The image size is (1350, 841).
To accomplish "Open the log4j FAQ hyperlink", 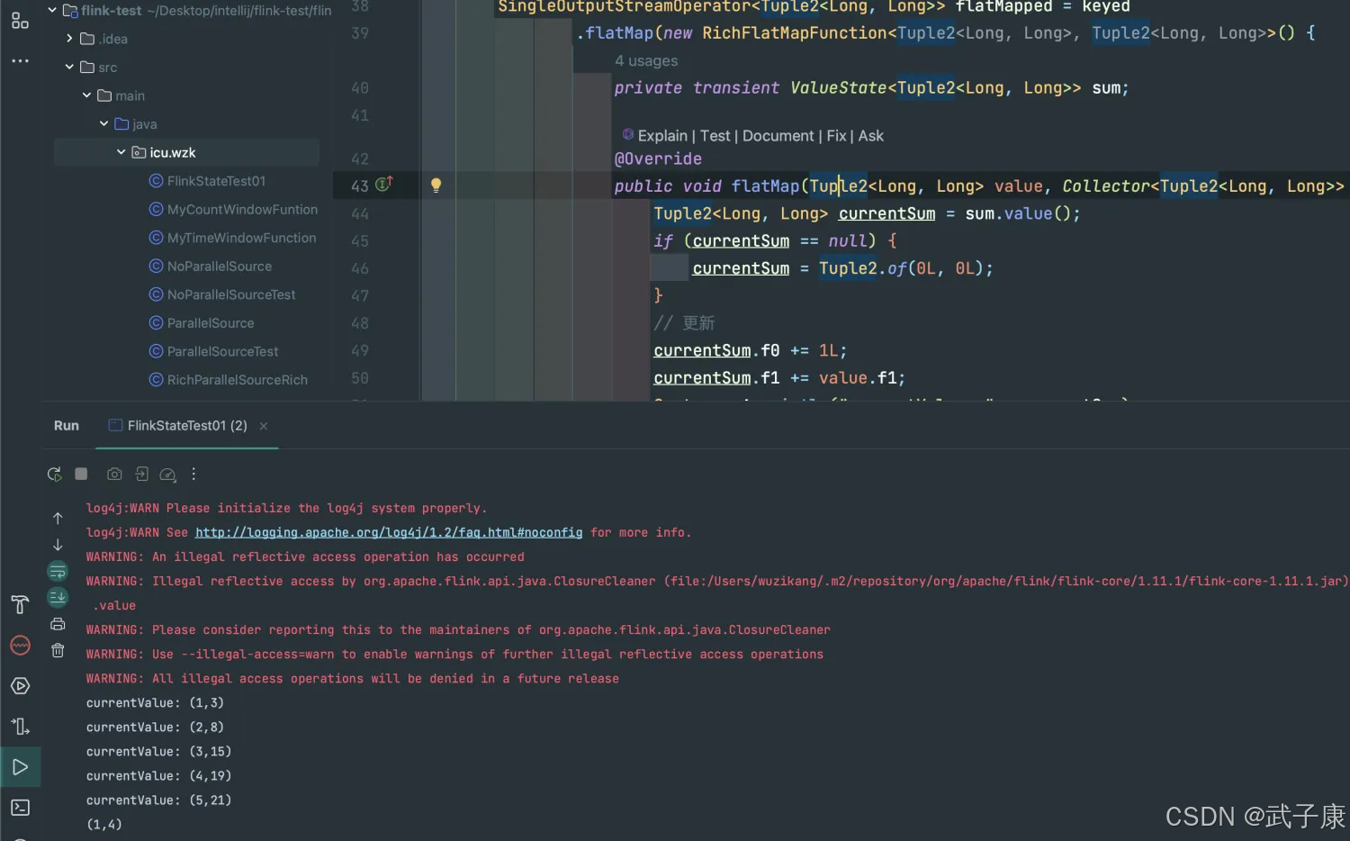I will [388, 533].
